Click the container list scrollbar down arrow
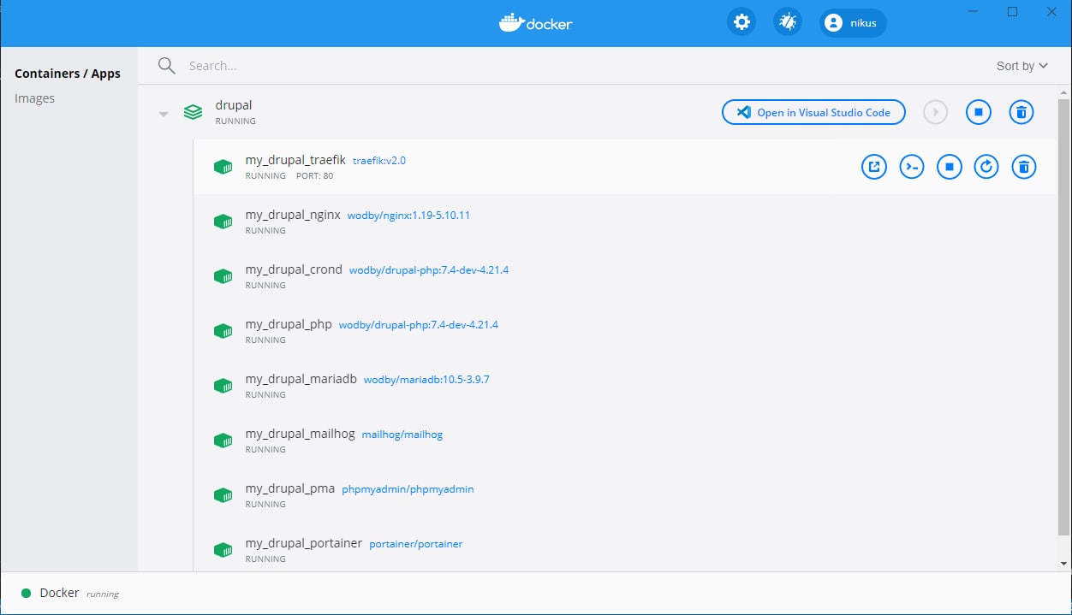The height and width of the screenshot is (615, 1072). (x=1064, y=564)
